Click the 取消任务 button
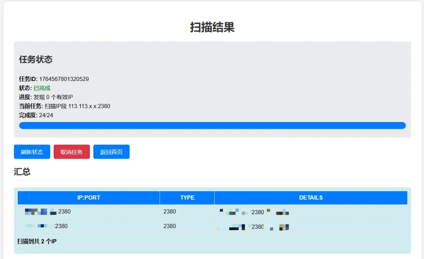The height and width of the screenshot is (259, 424). pyautogui.click(x=72, y=152)
